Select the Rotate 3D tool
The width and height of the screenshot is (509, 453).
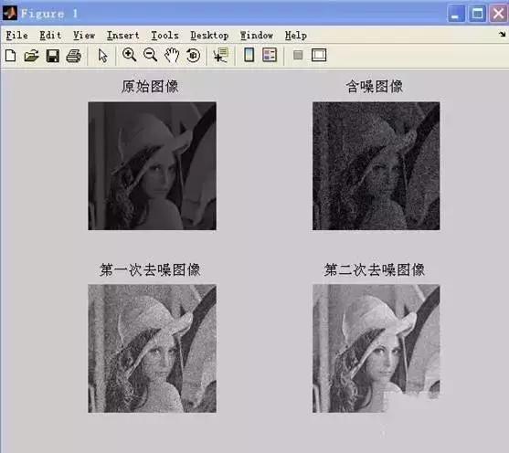[x=193, y=56]
